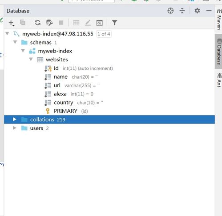Click the New data source plus icon
Screen dimensions: 222x216
[11, 23]
